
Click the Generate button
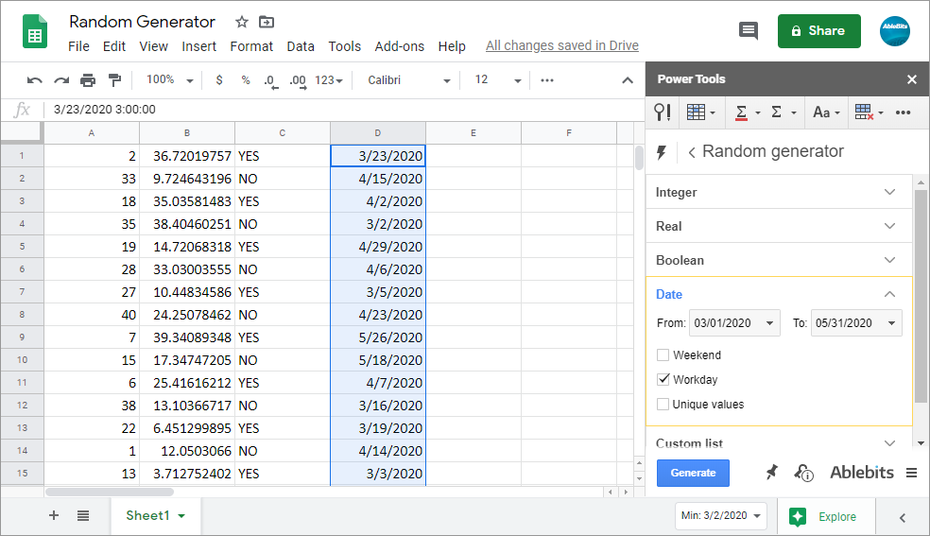[x=693, y=473]
